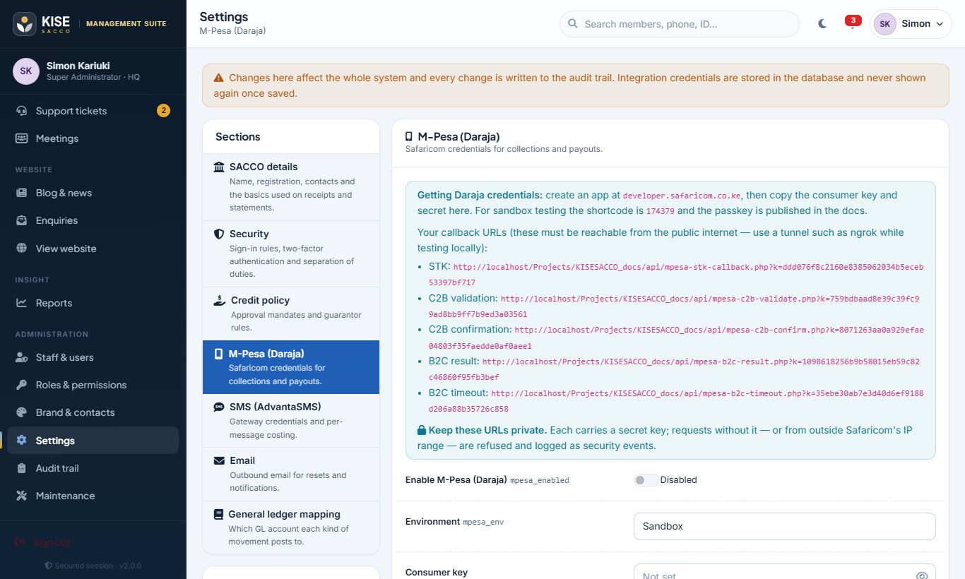
Task: Select the Security settings section
Action: coord(291,253)
